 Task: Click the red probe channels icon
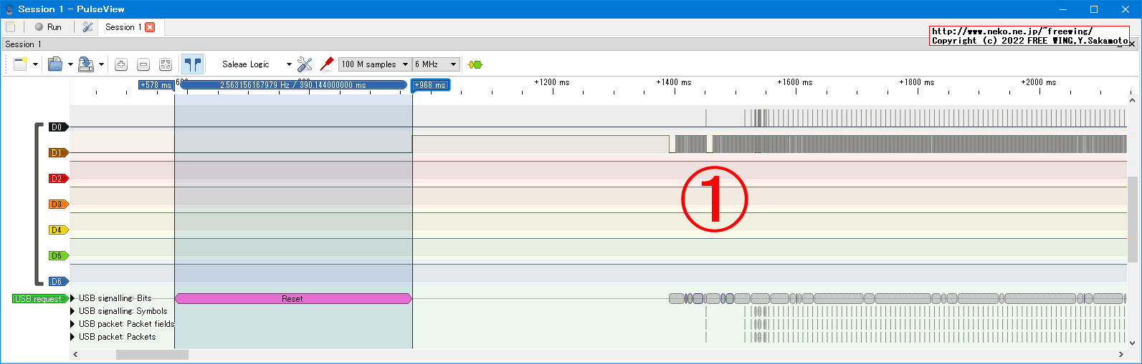[327, 64]
